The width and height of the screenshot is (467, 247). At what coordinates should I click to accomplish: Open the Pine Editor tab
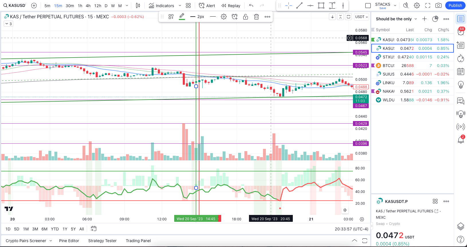(x=69, y=241)
